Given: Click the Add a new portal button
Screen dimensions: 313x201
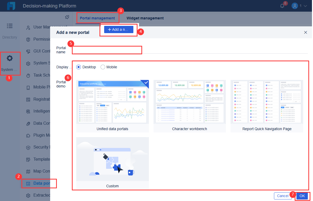Looking at the screenshot, I should (118, 29).
